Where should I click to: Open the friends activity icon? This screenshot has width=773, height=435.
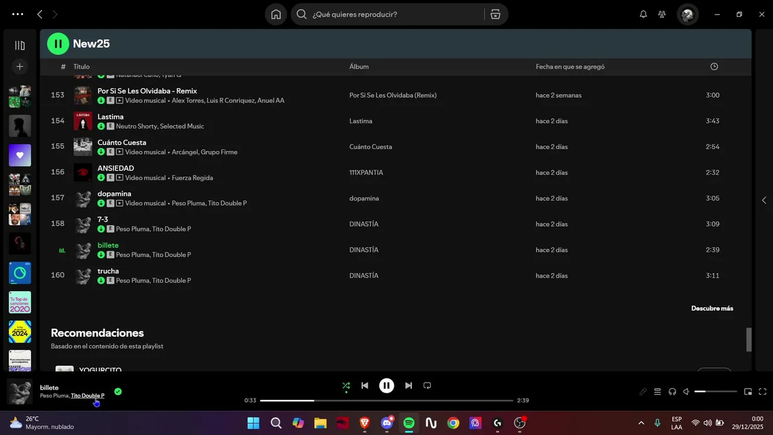tap(662, 14)
